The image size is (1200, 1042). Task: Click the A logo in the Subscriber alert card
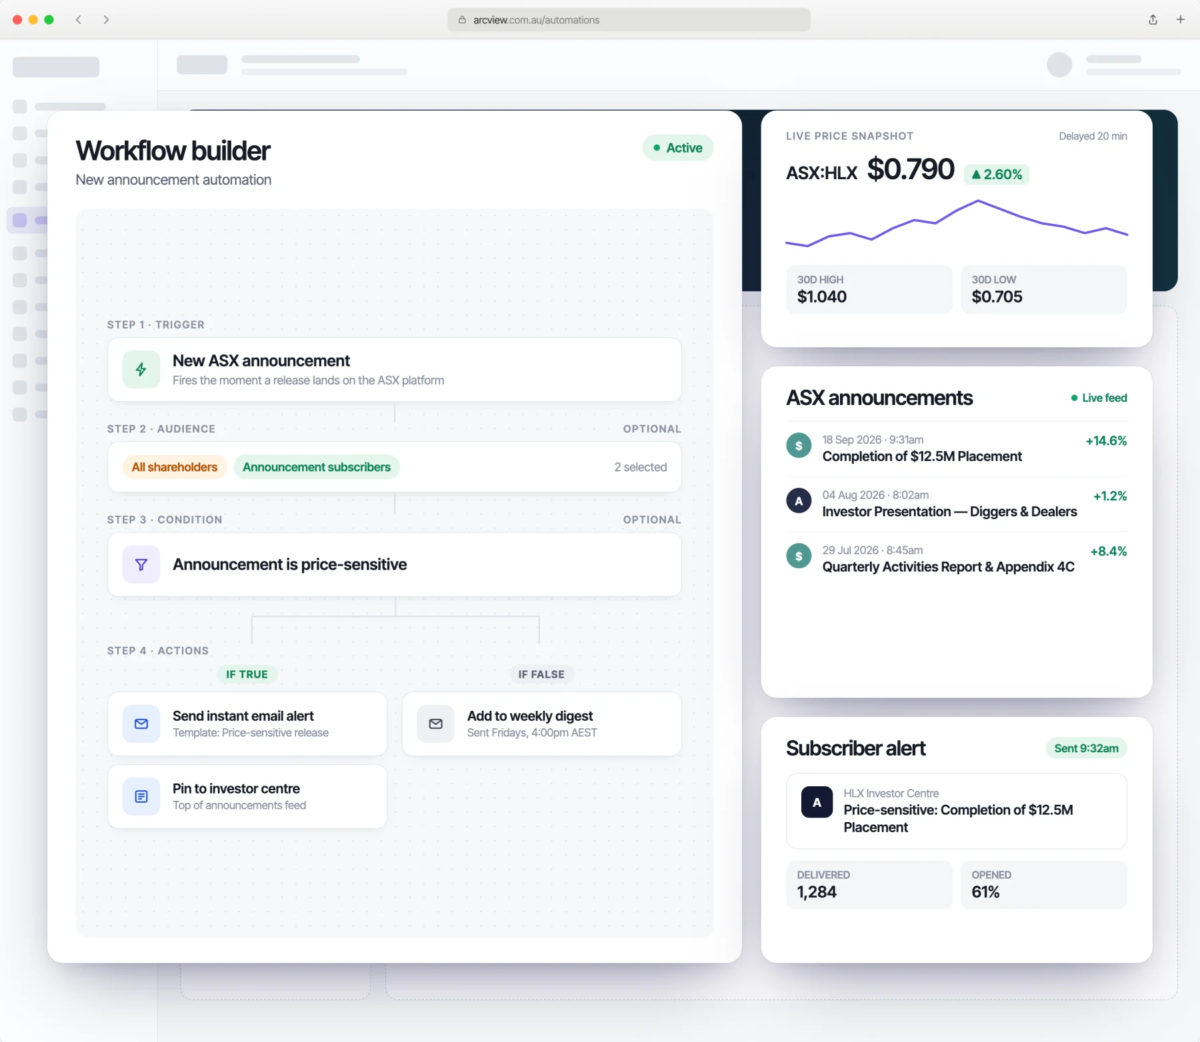[x=817, y=803]
